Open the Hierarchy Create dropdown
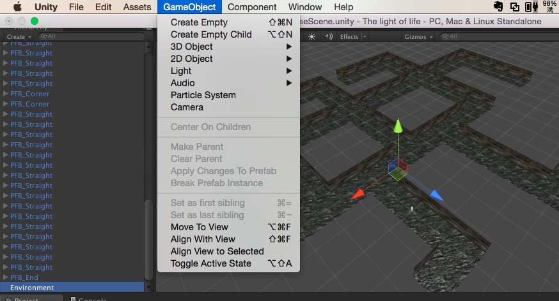 (19, 36)
